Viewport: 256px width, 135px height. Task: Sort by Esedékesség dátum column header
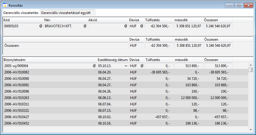(113, 60)
